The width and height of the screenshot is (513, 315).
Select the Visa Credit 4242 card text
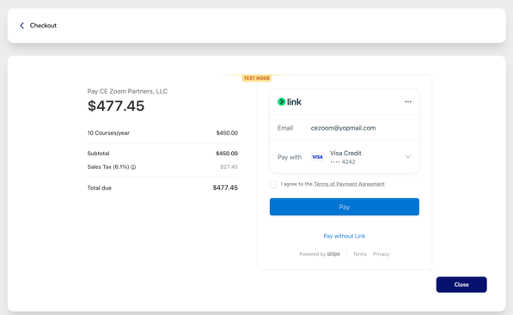[345, 157]
